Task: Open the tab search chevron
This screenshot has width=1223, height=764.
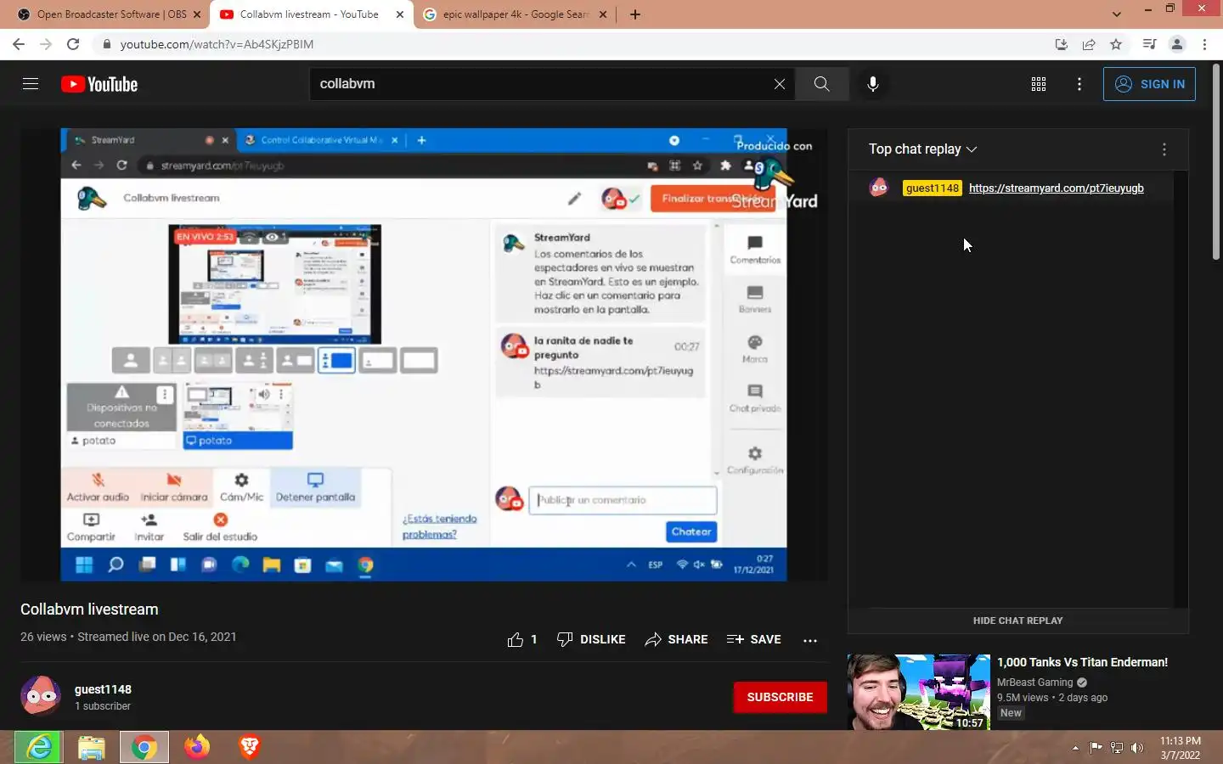Action: click(1116, 14)
